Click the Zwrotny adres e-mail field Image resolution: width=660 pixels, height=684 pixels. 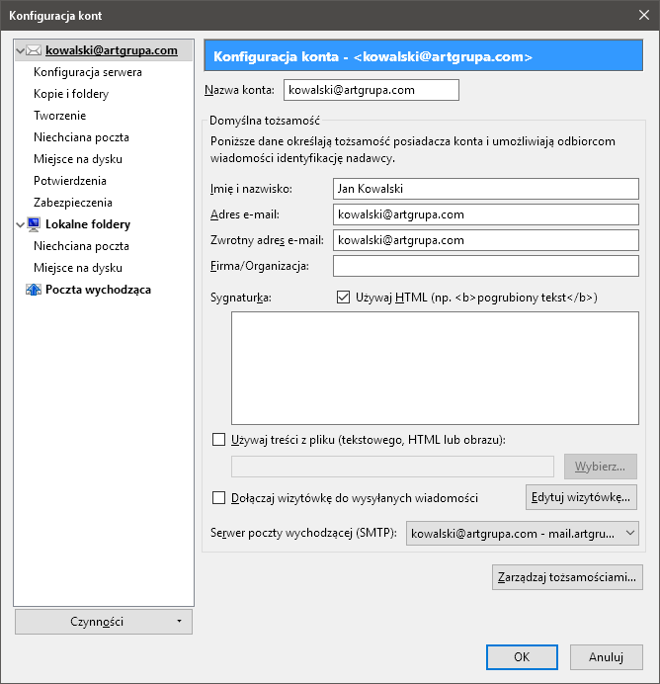pos(486,240)
